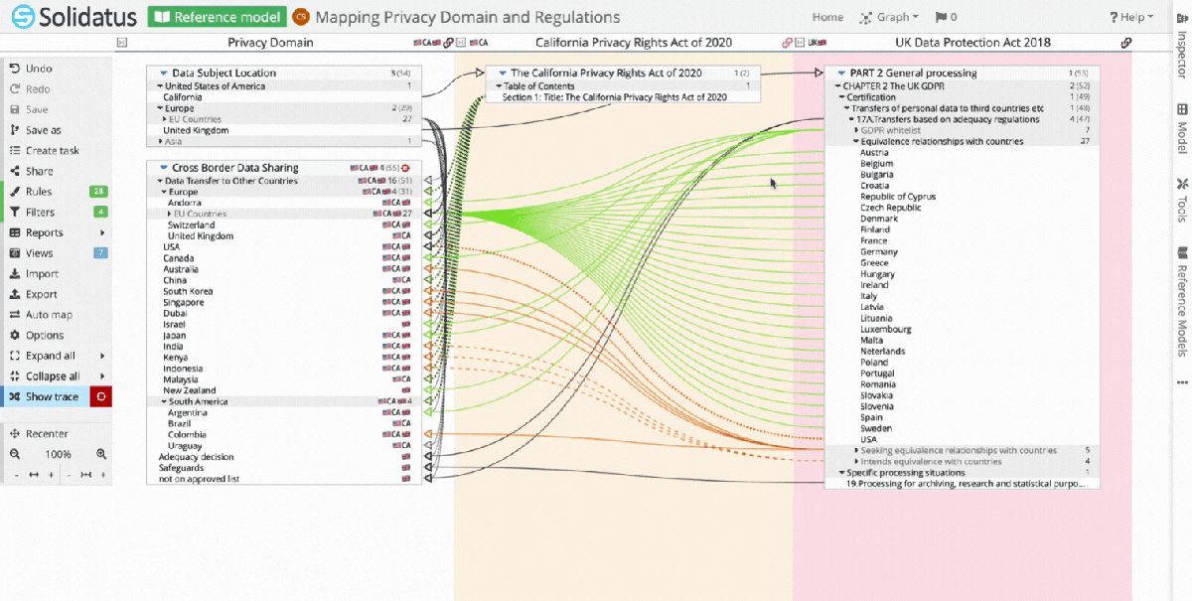Expand the EU Countries row under Data Subject Location
Viewport: 1192px width, 601px height.
[x=167, y=119]
